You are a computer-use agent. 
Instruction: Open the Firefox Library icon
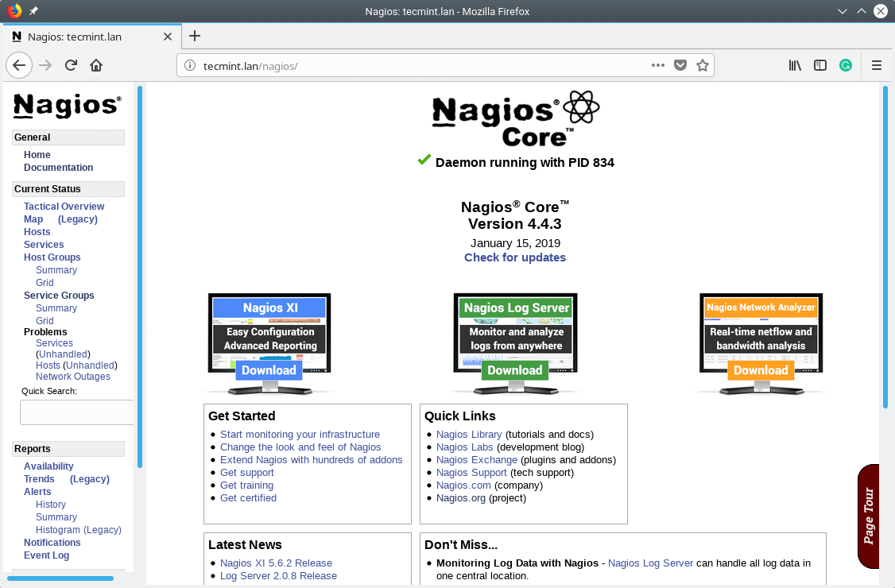[794, 65]
